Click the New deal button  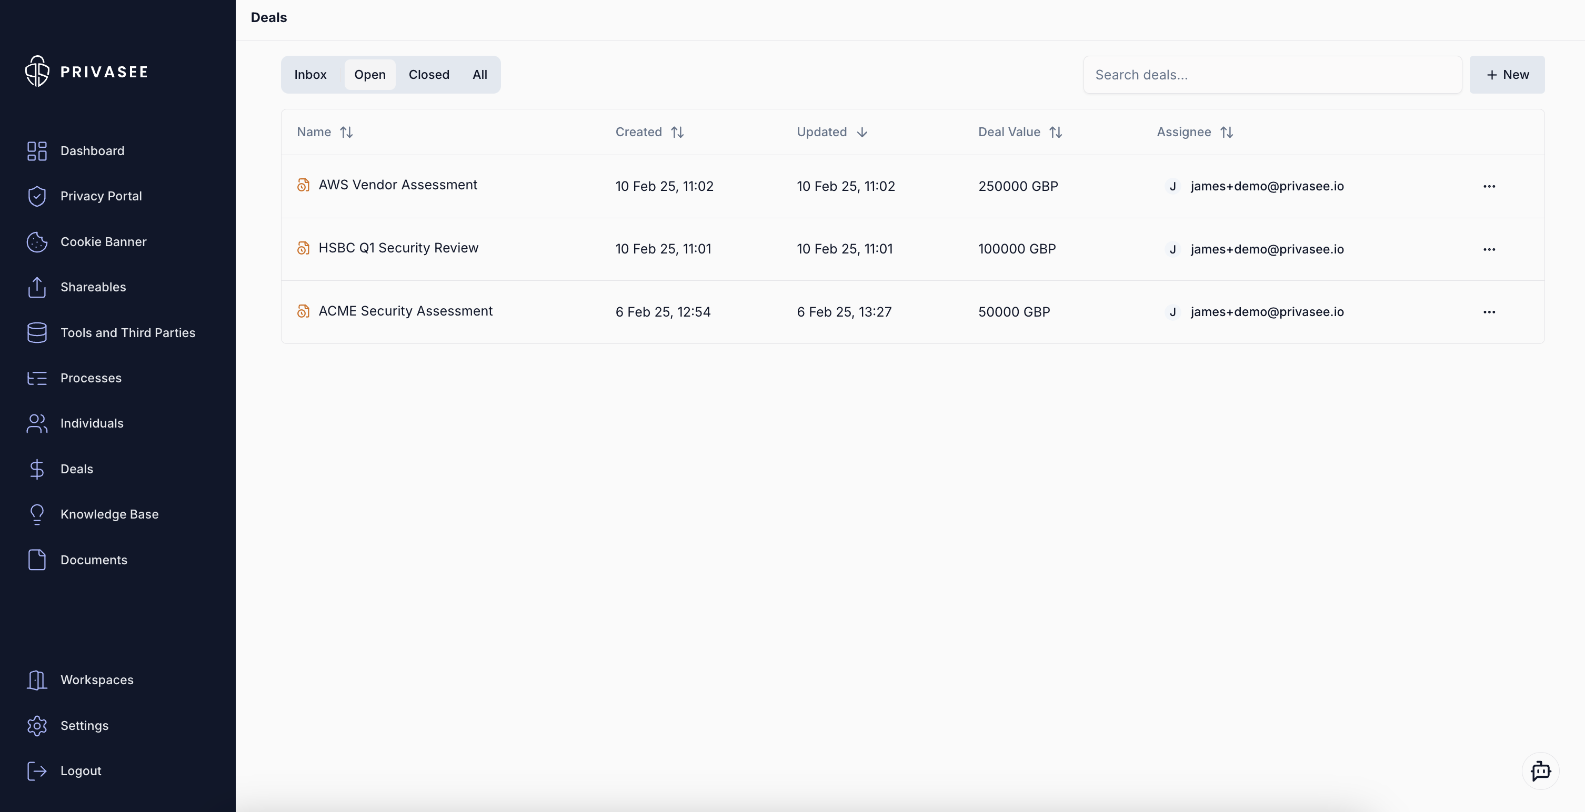(1507, 75)
